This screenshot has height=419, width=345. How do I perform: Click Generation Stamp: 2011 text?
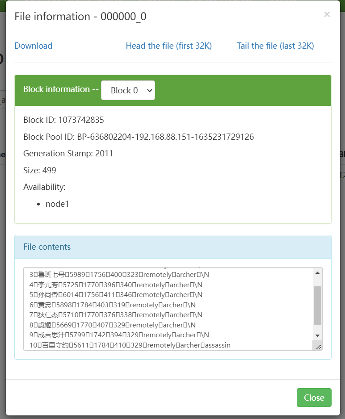pos(68,153)
